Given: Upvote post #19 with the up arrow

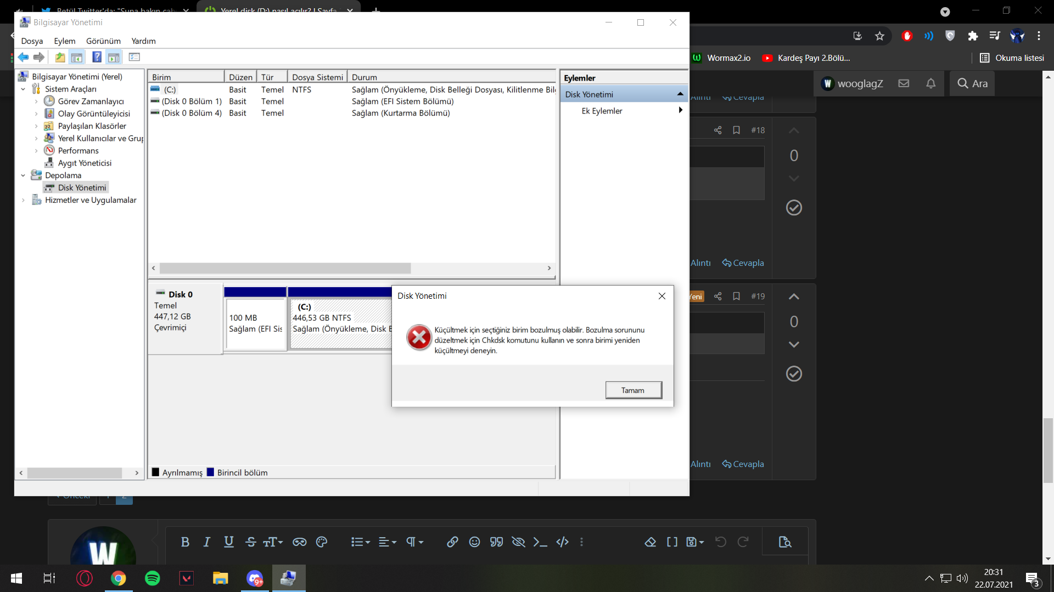Looking at the screenshot, I should pos(794,297).
